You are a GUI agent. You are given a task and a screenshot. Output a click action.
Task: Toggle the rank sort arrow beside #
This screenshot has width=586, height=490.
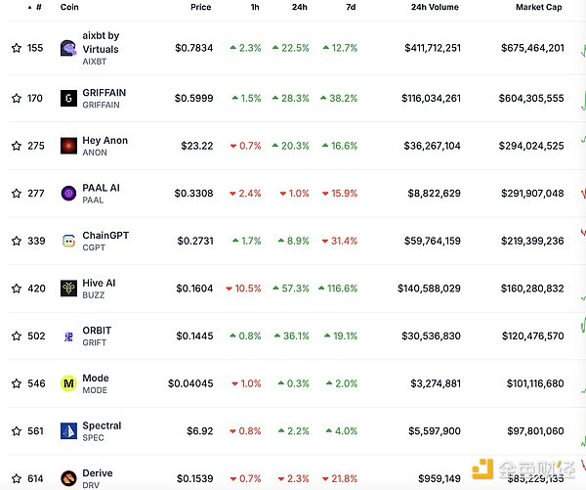pos(30,7)
